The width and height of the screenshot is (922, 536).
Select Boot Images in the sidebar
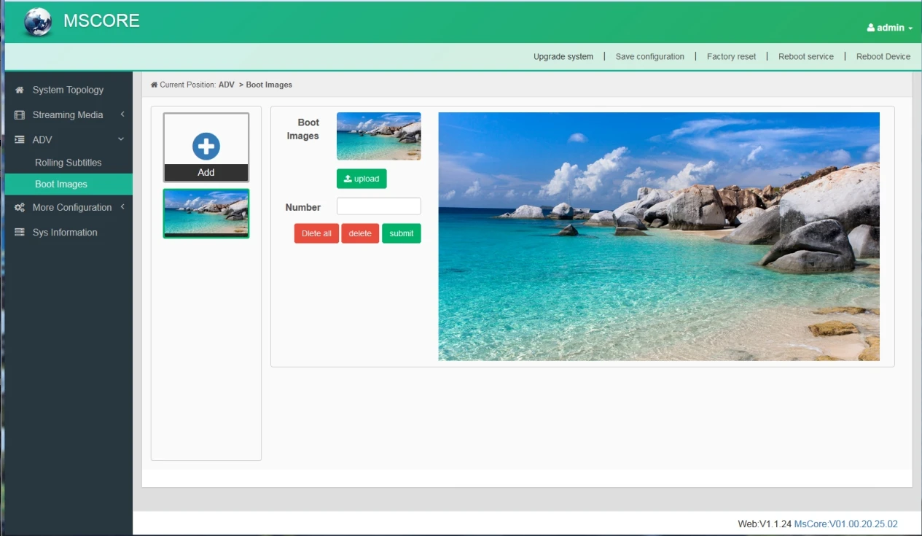click(x=61, y=185)
